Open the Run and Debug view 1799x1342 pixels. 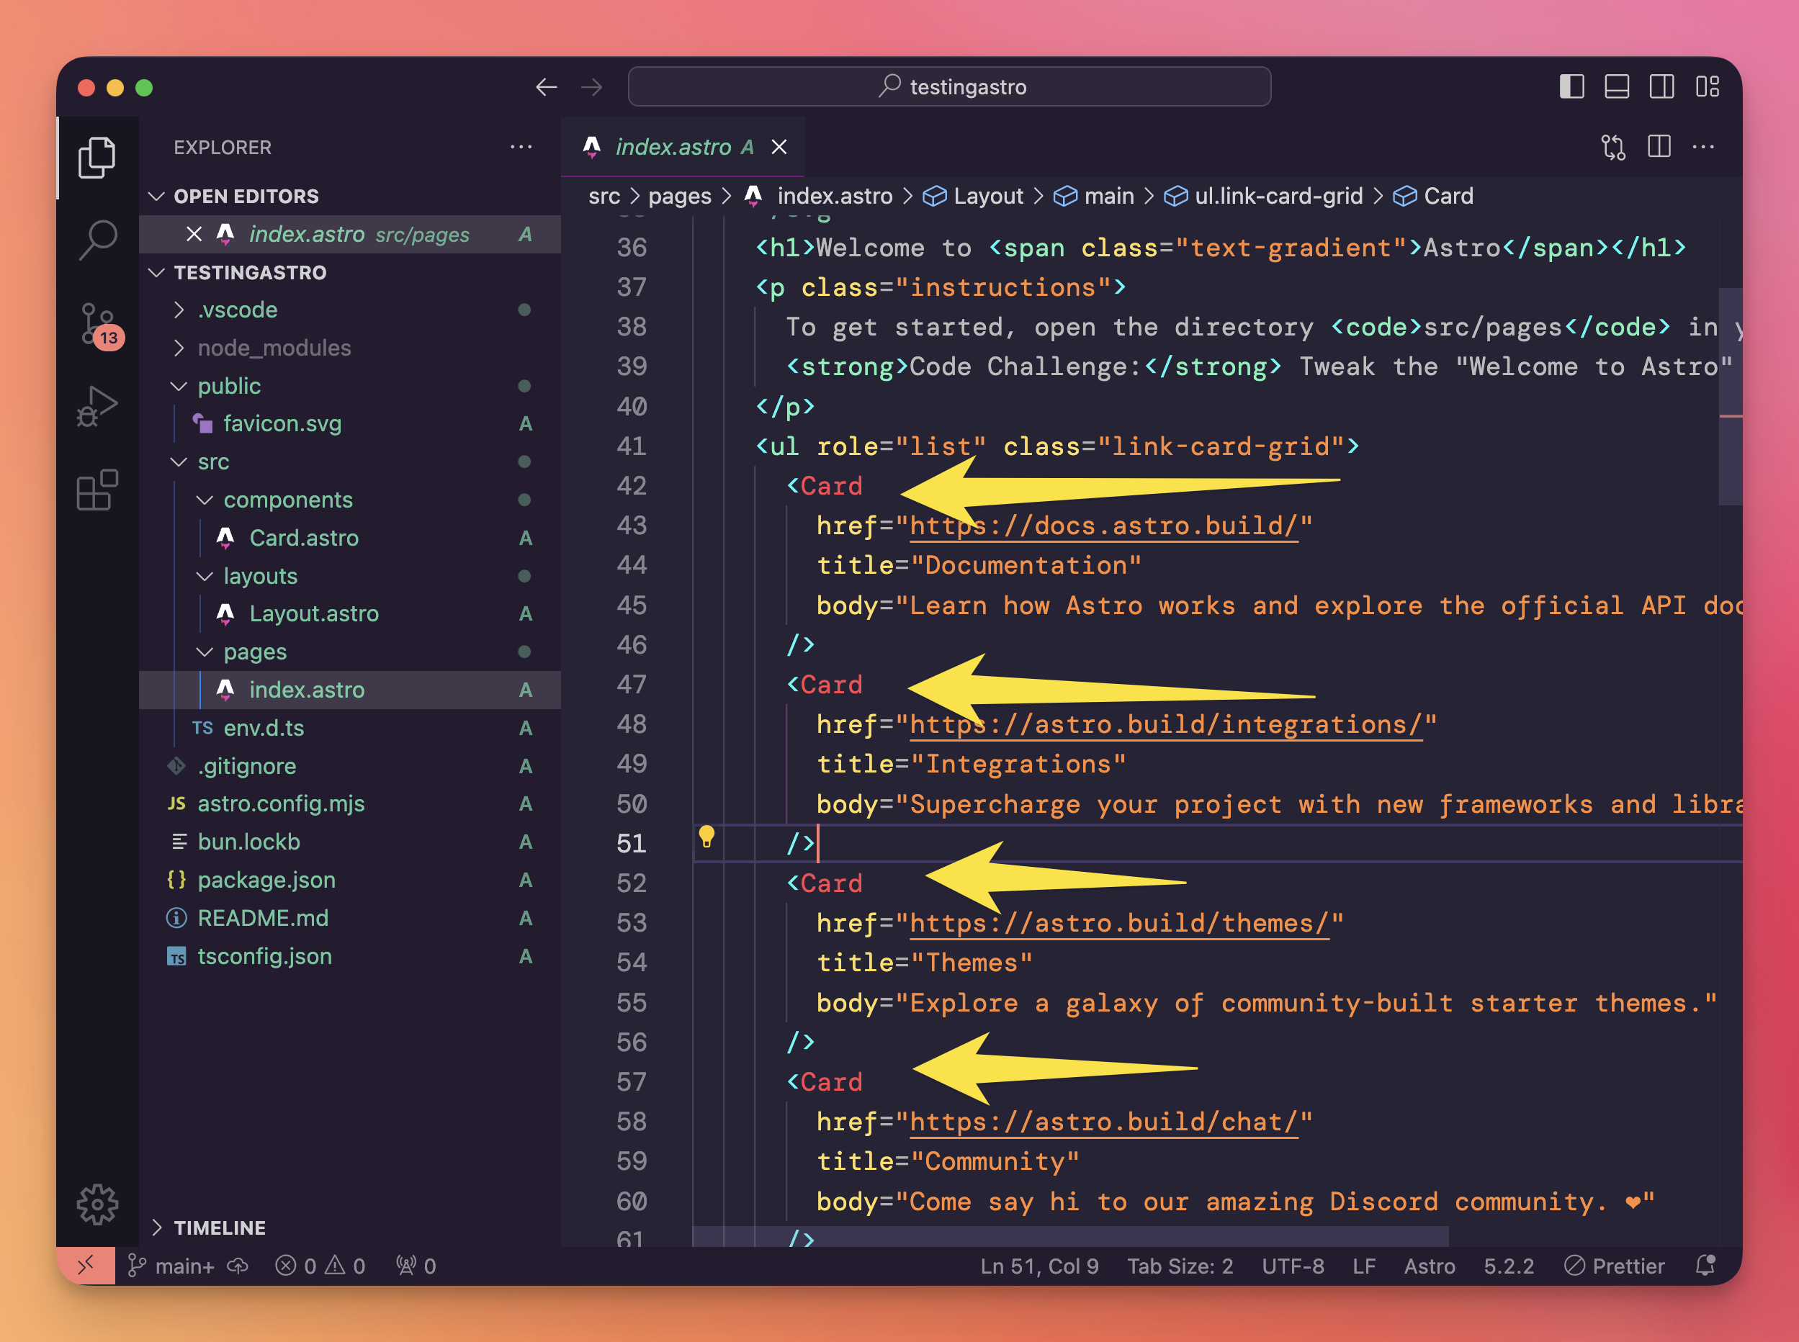pos(97,406)
